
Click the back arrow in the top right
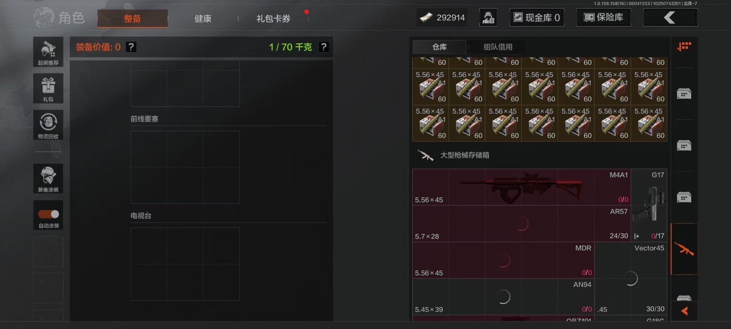click(x=670, y=17)
